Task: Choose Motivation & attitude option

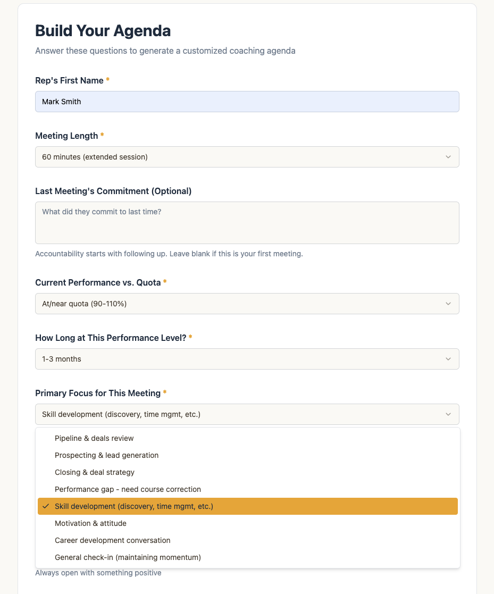Action: (90, 523)
